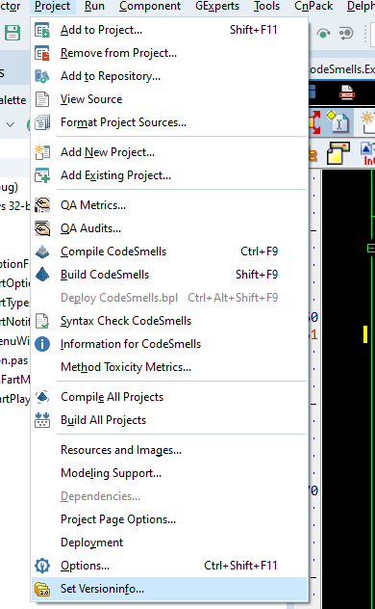Collapse the green code-folding marker in editor
Viewport: 375px width, 609px height.
tap(371, 248)
